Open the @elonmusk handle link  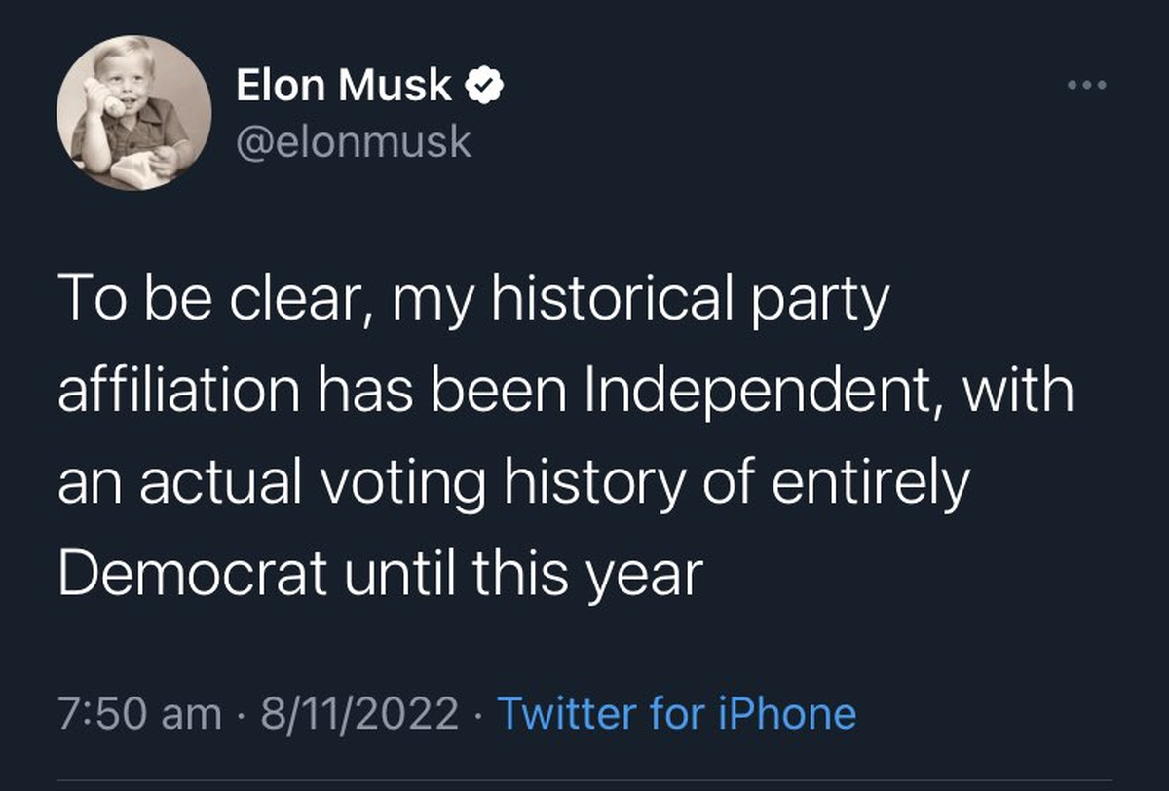click(354, 142)
